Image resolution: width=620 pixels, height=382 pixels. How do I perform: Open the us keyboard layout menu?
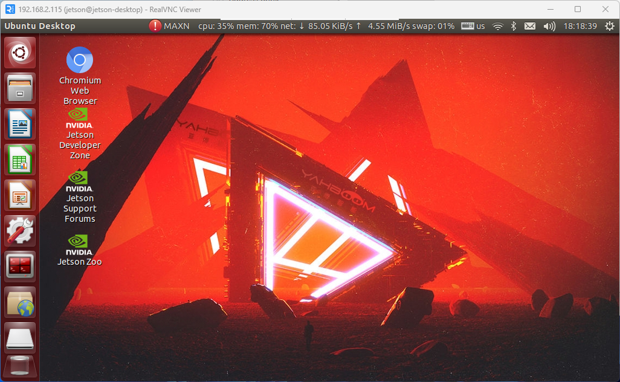(473, 26)
